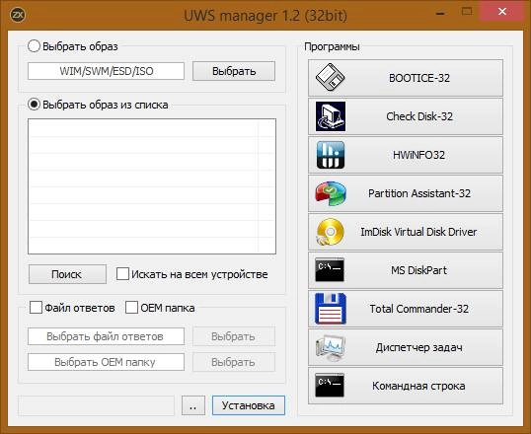This screenshot has height=434, width=531.
Task: Click the ImDisk golden disc icon
Action: point(331,232)
